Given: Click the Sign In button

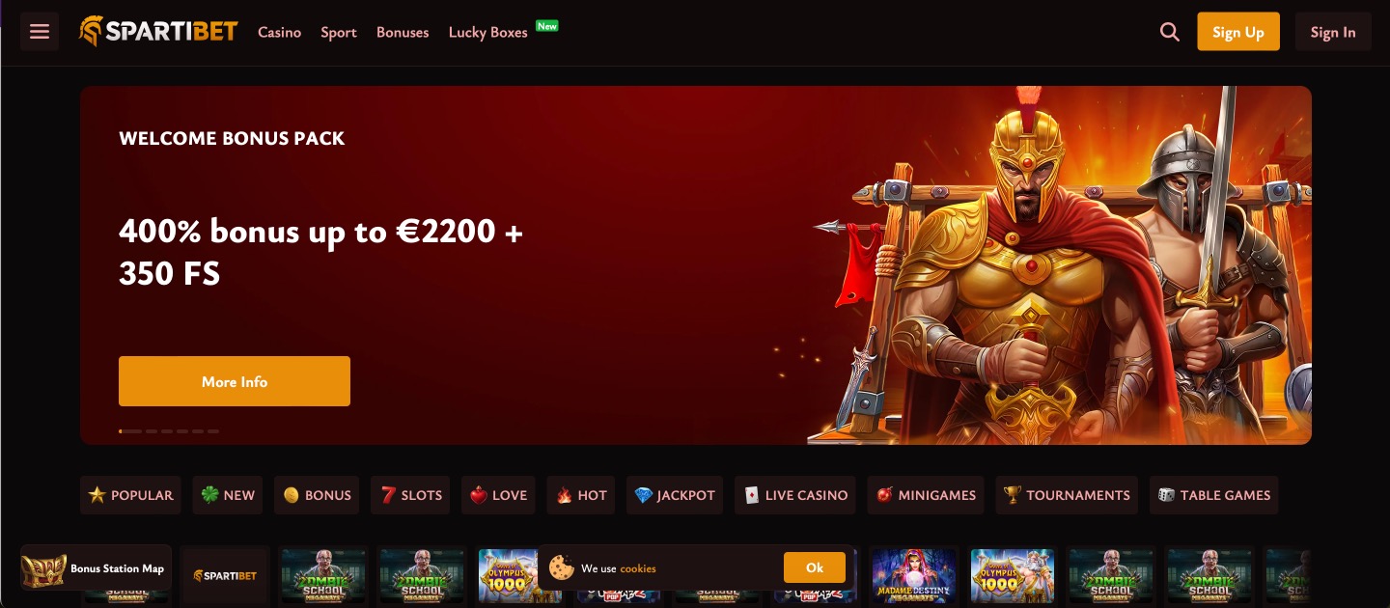Looking at the screenshot, I should (x=1333, y=32).
